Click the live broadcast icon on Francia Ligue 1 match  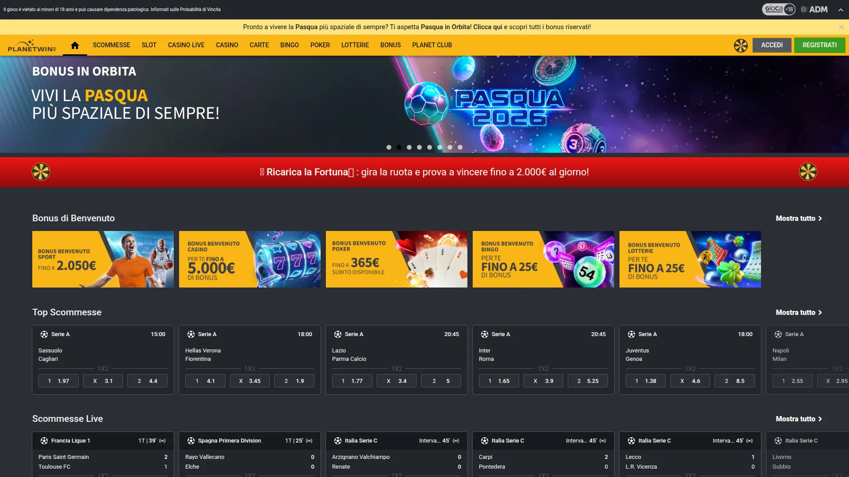(x=163, y=440)
